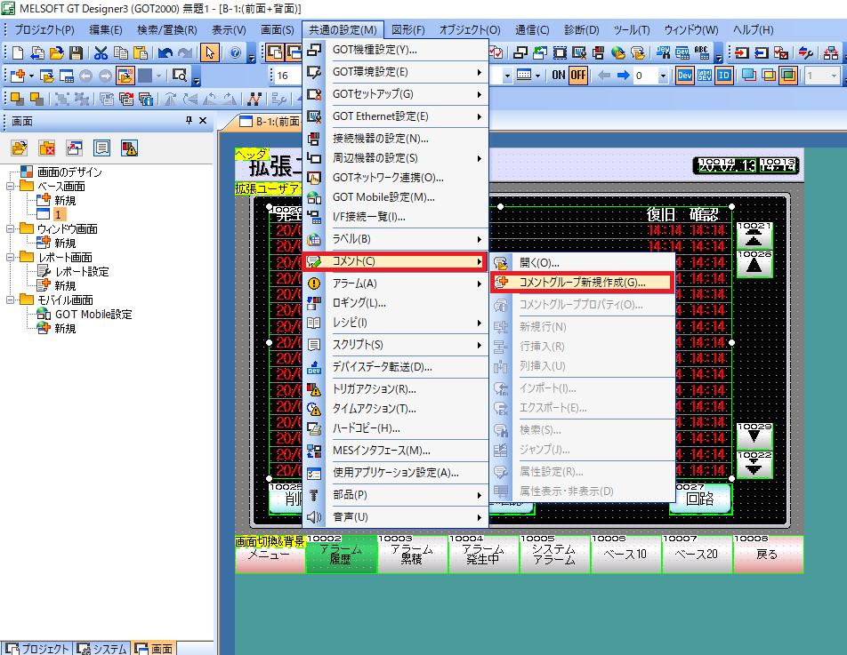Collapse the モバイル画面 tree folder
Image resolution: width=847 pixels, height=655 pixels.
tap(10, 300)
